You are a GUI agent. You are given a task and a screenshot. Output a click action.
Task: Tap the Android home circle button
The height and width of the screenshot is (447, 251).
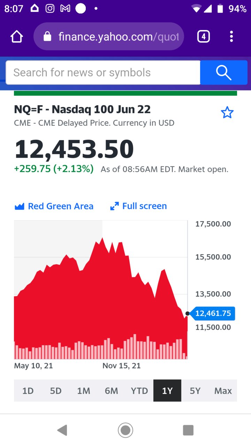click(x=125, y=430)
